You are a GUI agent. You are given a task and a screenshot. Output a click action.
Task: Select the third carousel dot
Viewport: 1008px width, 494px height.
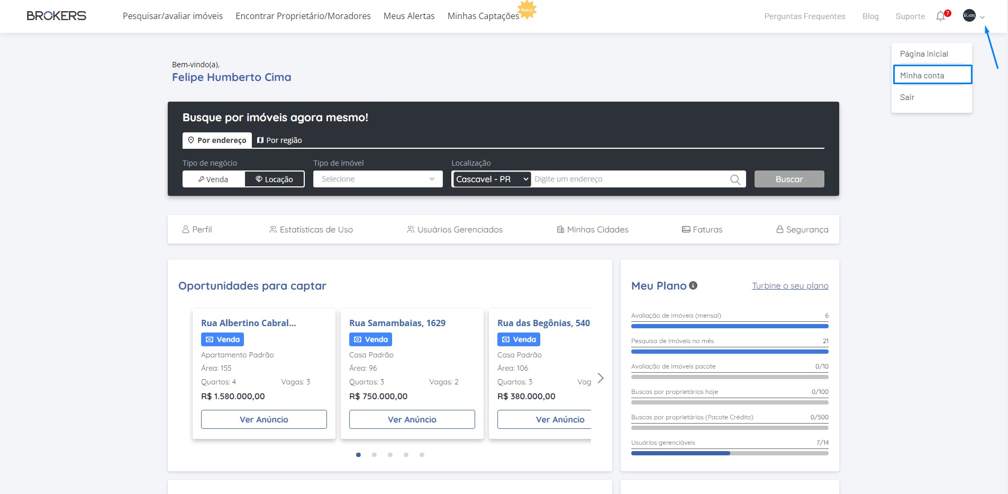coord(390,455)
